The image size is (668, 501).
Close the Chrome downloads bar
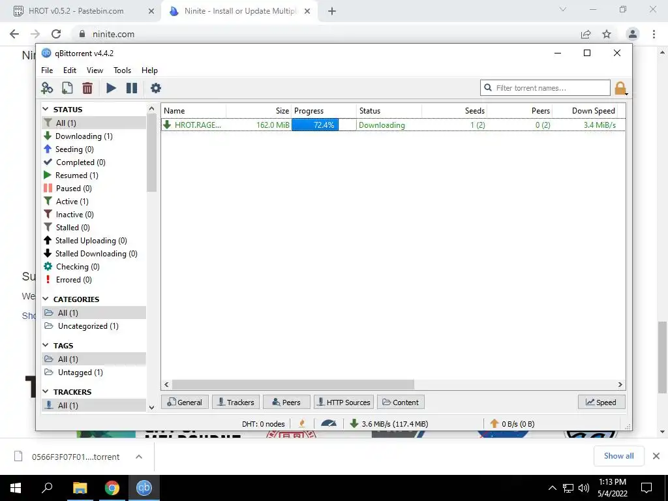(x=656, y=456)
